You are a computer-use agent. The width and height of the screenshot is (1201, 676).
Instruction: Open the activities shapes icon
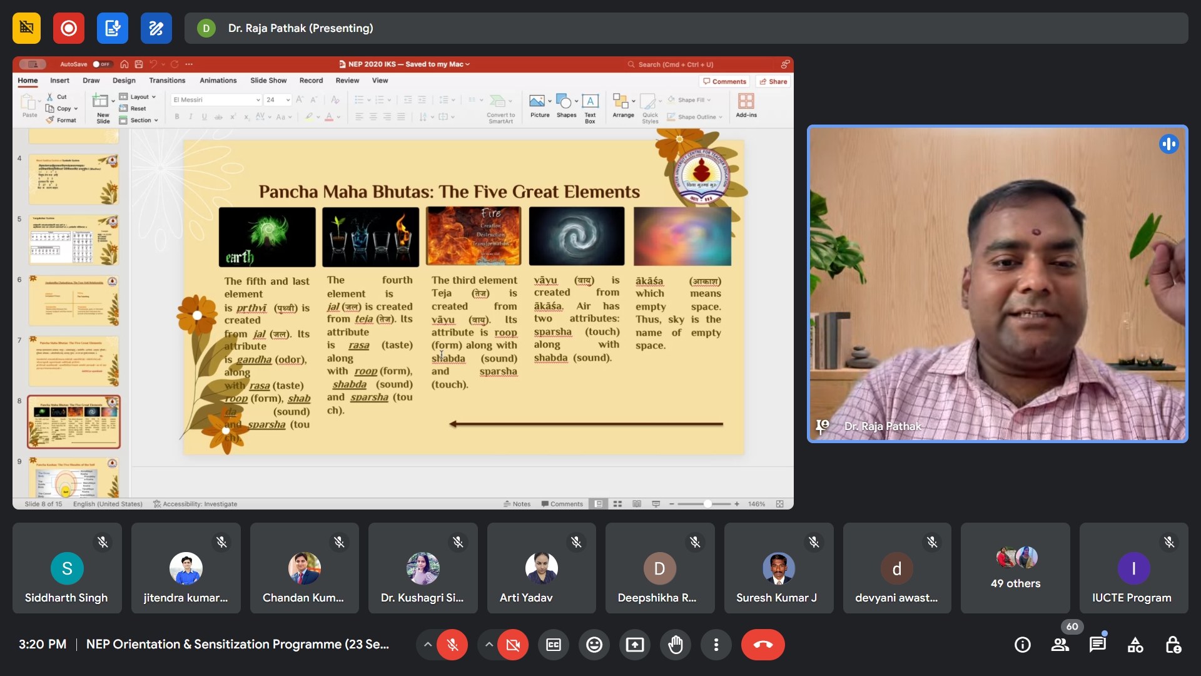click(x=1135, y=645)
